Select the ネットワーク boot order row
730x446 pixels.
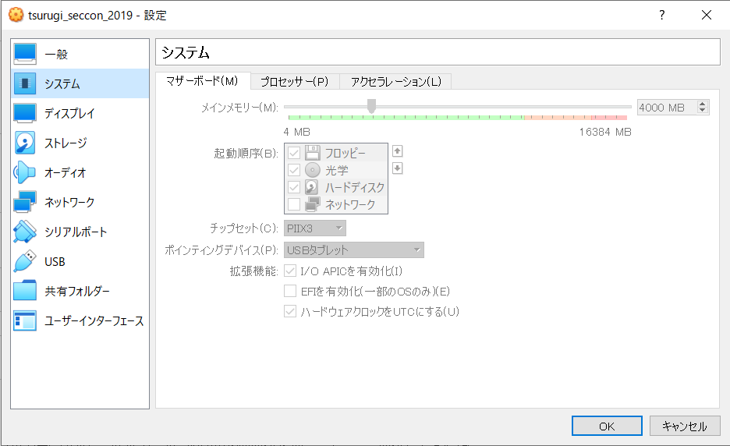[336, 204]
